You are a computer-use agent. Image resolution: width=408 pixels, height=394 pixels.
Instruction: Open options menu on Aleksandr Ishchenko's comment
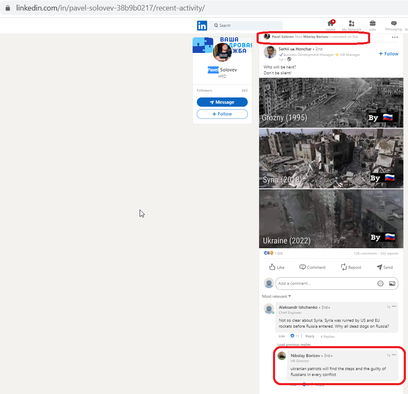[x=394, y=306]
